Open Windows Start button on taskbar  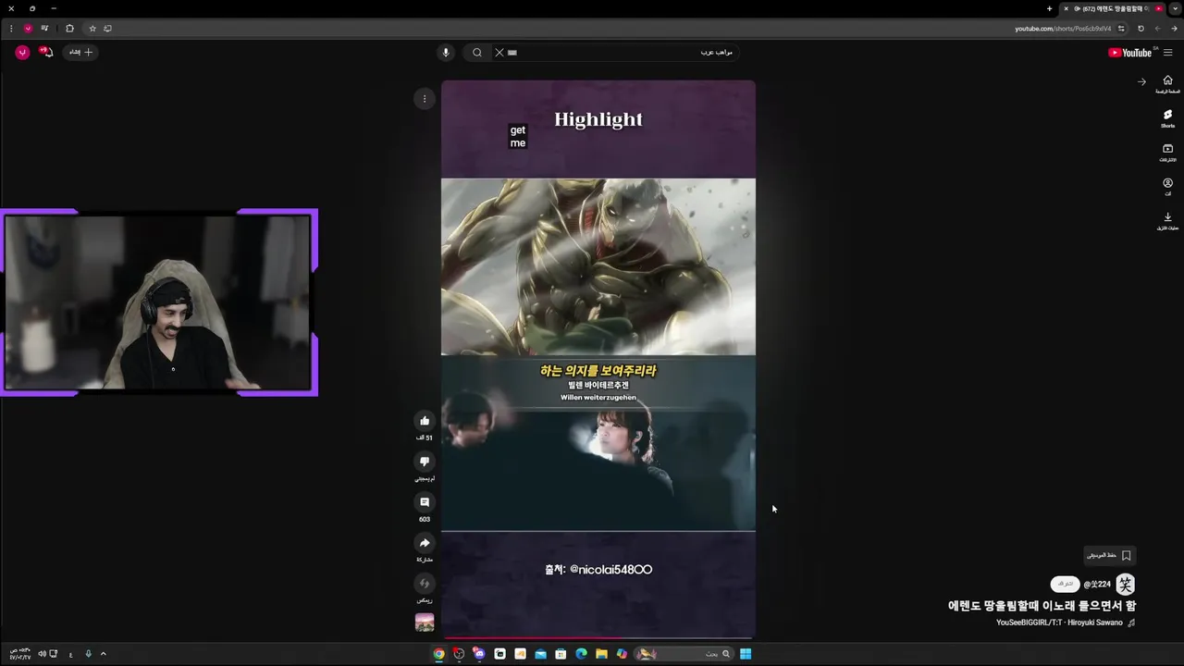tap(746, 654)
